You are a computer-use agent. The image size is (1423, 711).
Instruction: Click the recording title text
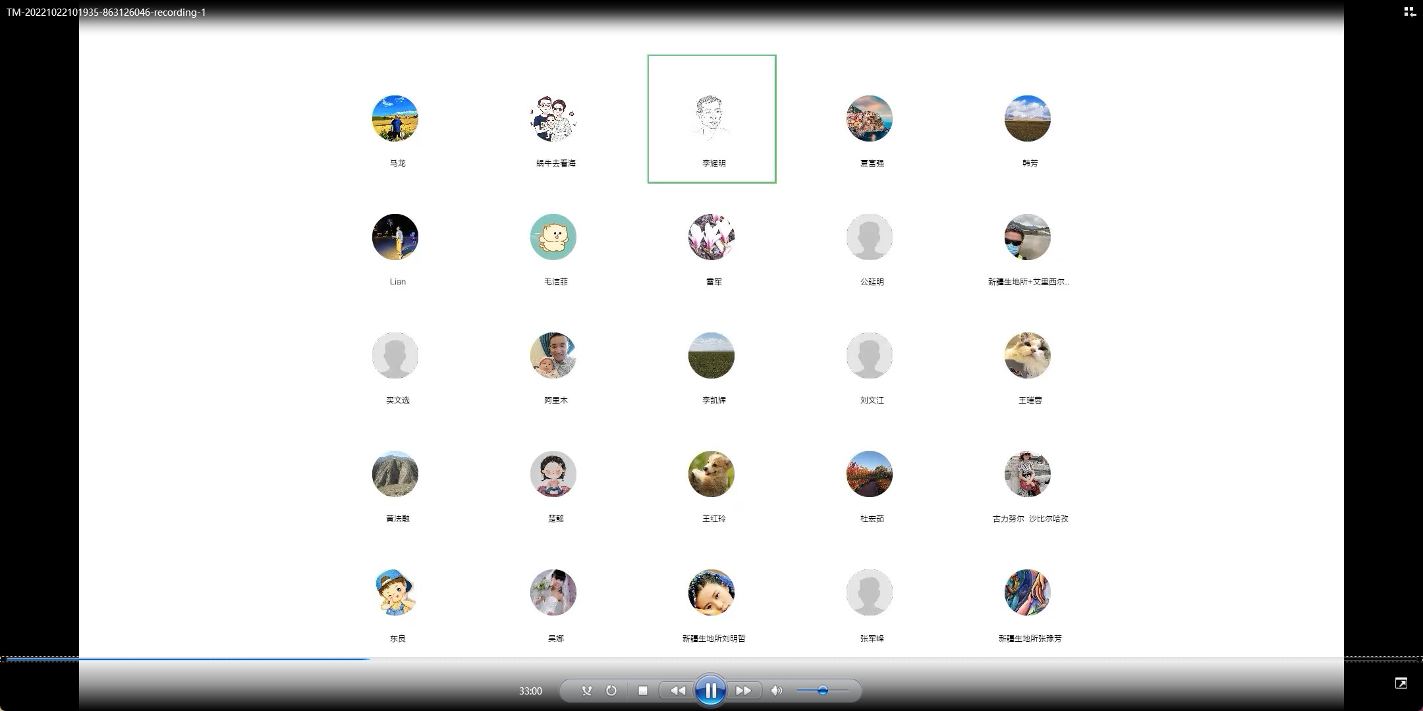(x=106, y=13)
